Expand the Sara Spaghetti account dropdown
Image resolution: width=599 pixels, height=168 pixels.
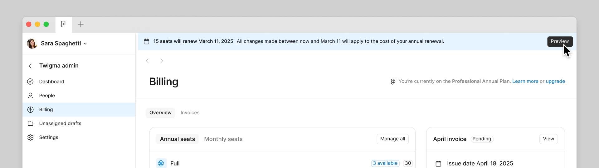point(85,44)
